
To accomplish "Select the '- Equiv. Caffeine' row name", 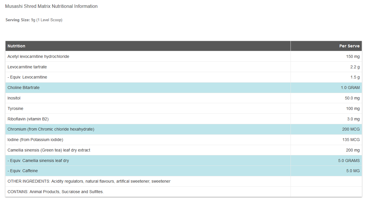I will click(23, 171).
